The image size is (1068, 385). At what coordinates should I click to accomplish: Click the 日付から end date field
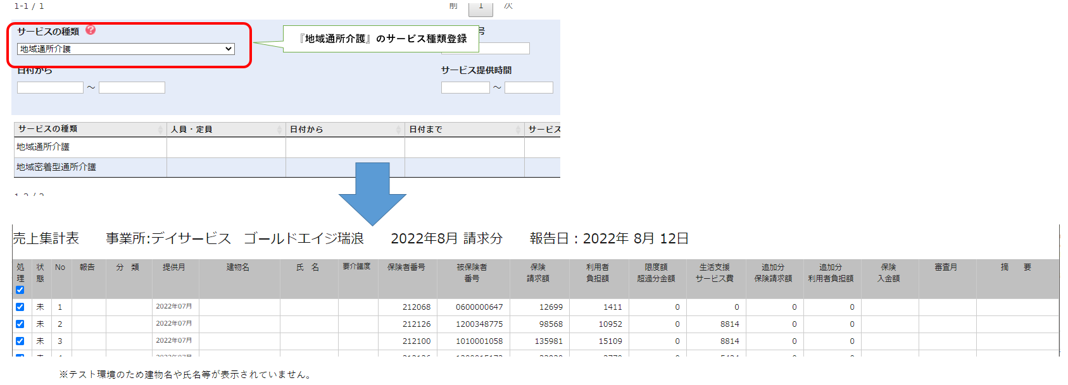point(132,88)
